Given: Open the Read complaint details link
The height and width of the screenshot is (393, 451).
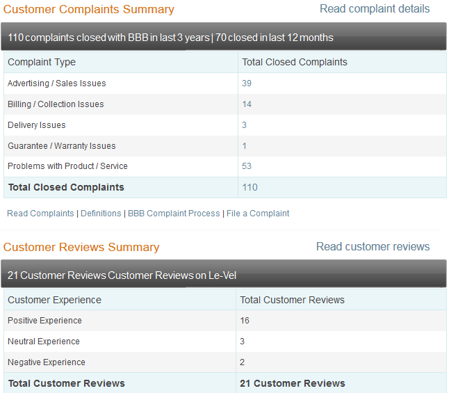Looking at the screenshot, I should 375,9.
